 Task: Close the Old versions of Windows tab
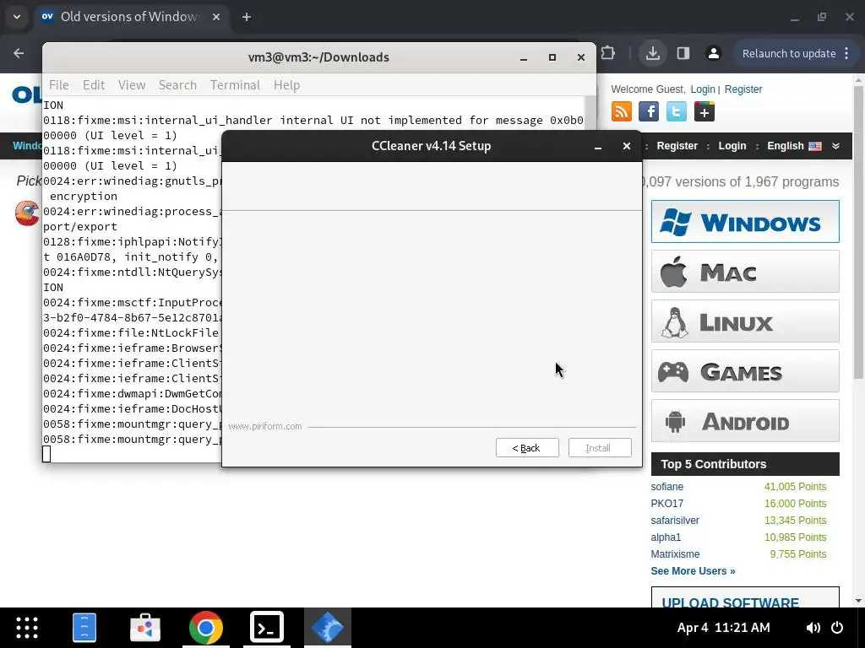point(216,17)
